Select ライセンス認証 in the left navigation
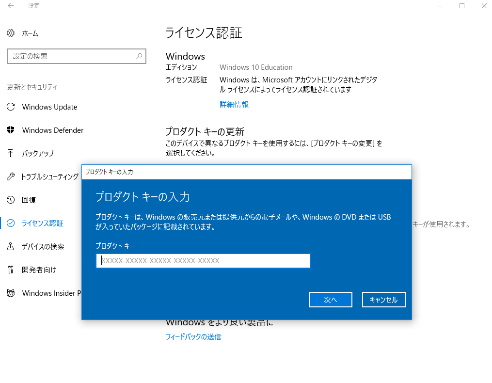 [46, 223]
